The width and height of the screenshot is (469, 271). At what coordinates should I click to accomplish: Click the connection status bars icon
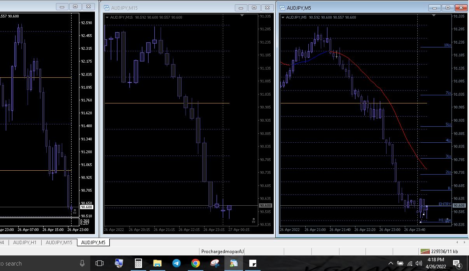[425, 252]
